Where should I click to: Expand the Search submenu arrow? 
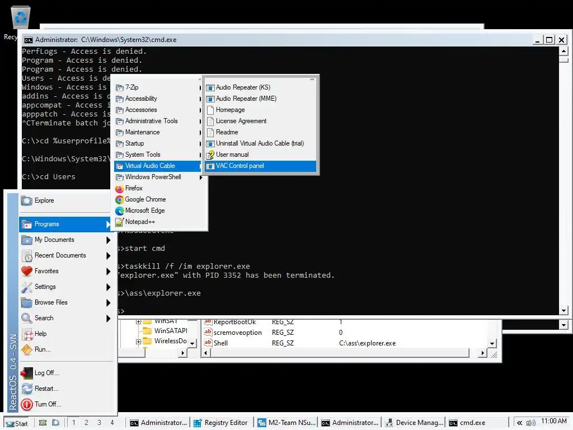(108, 319)
